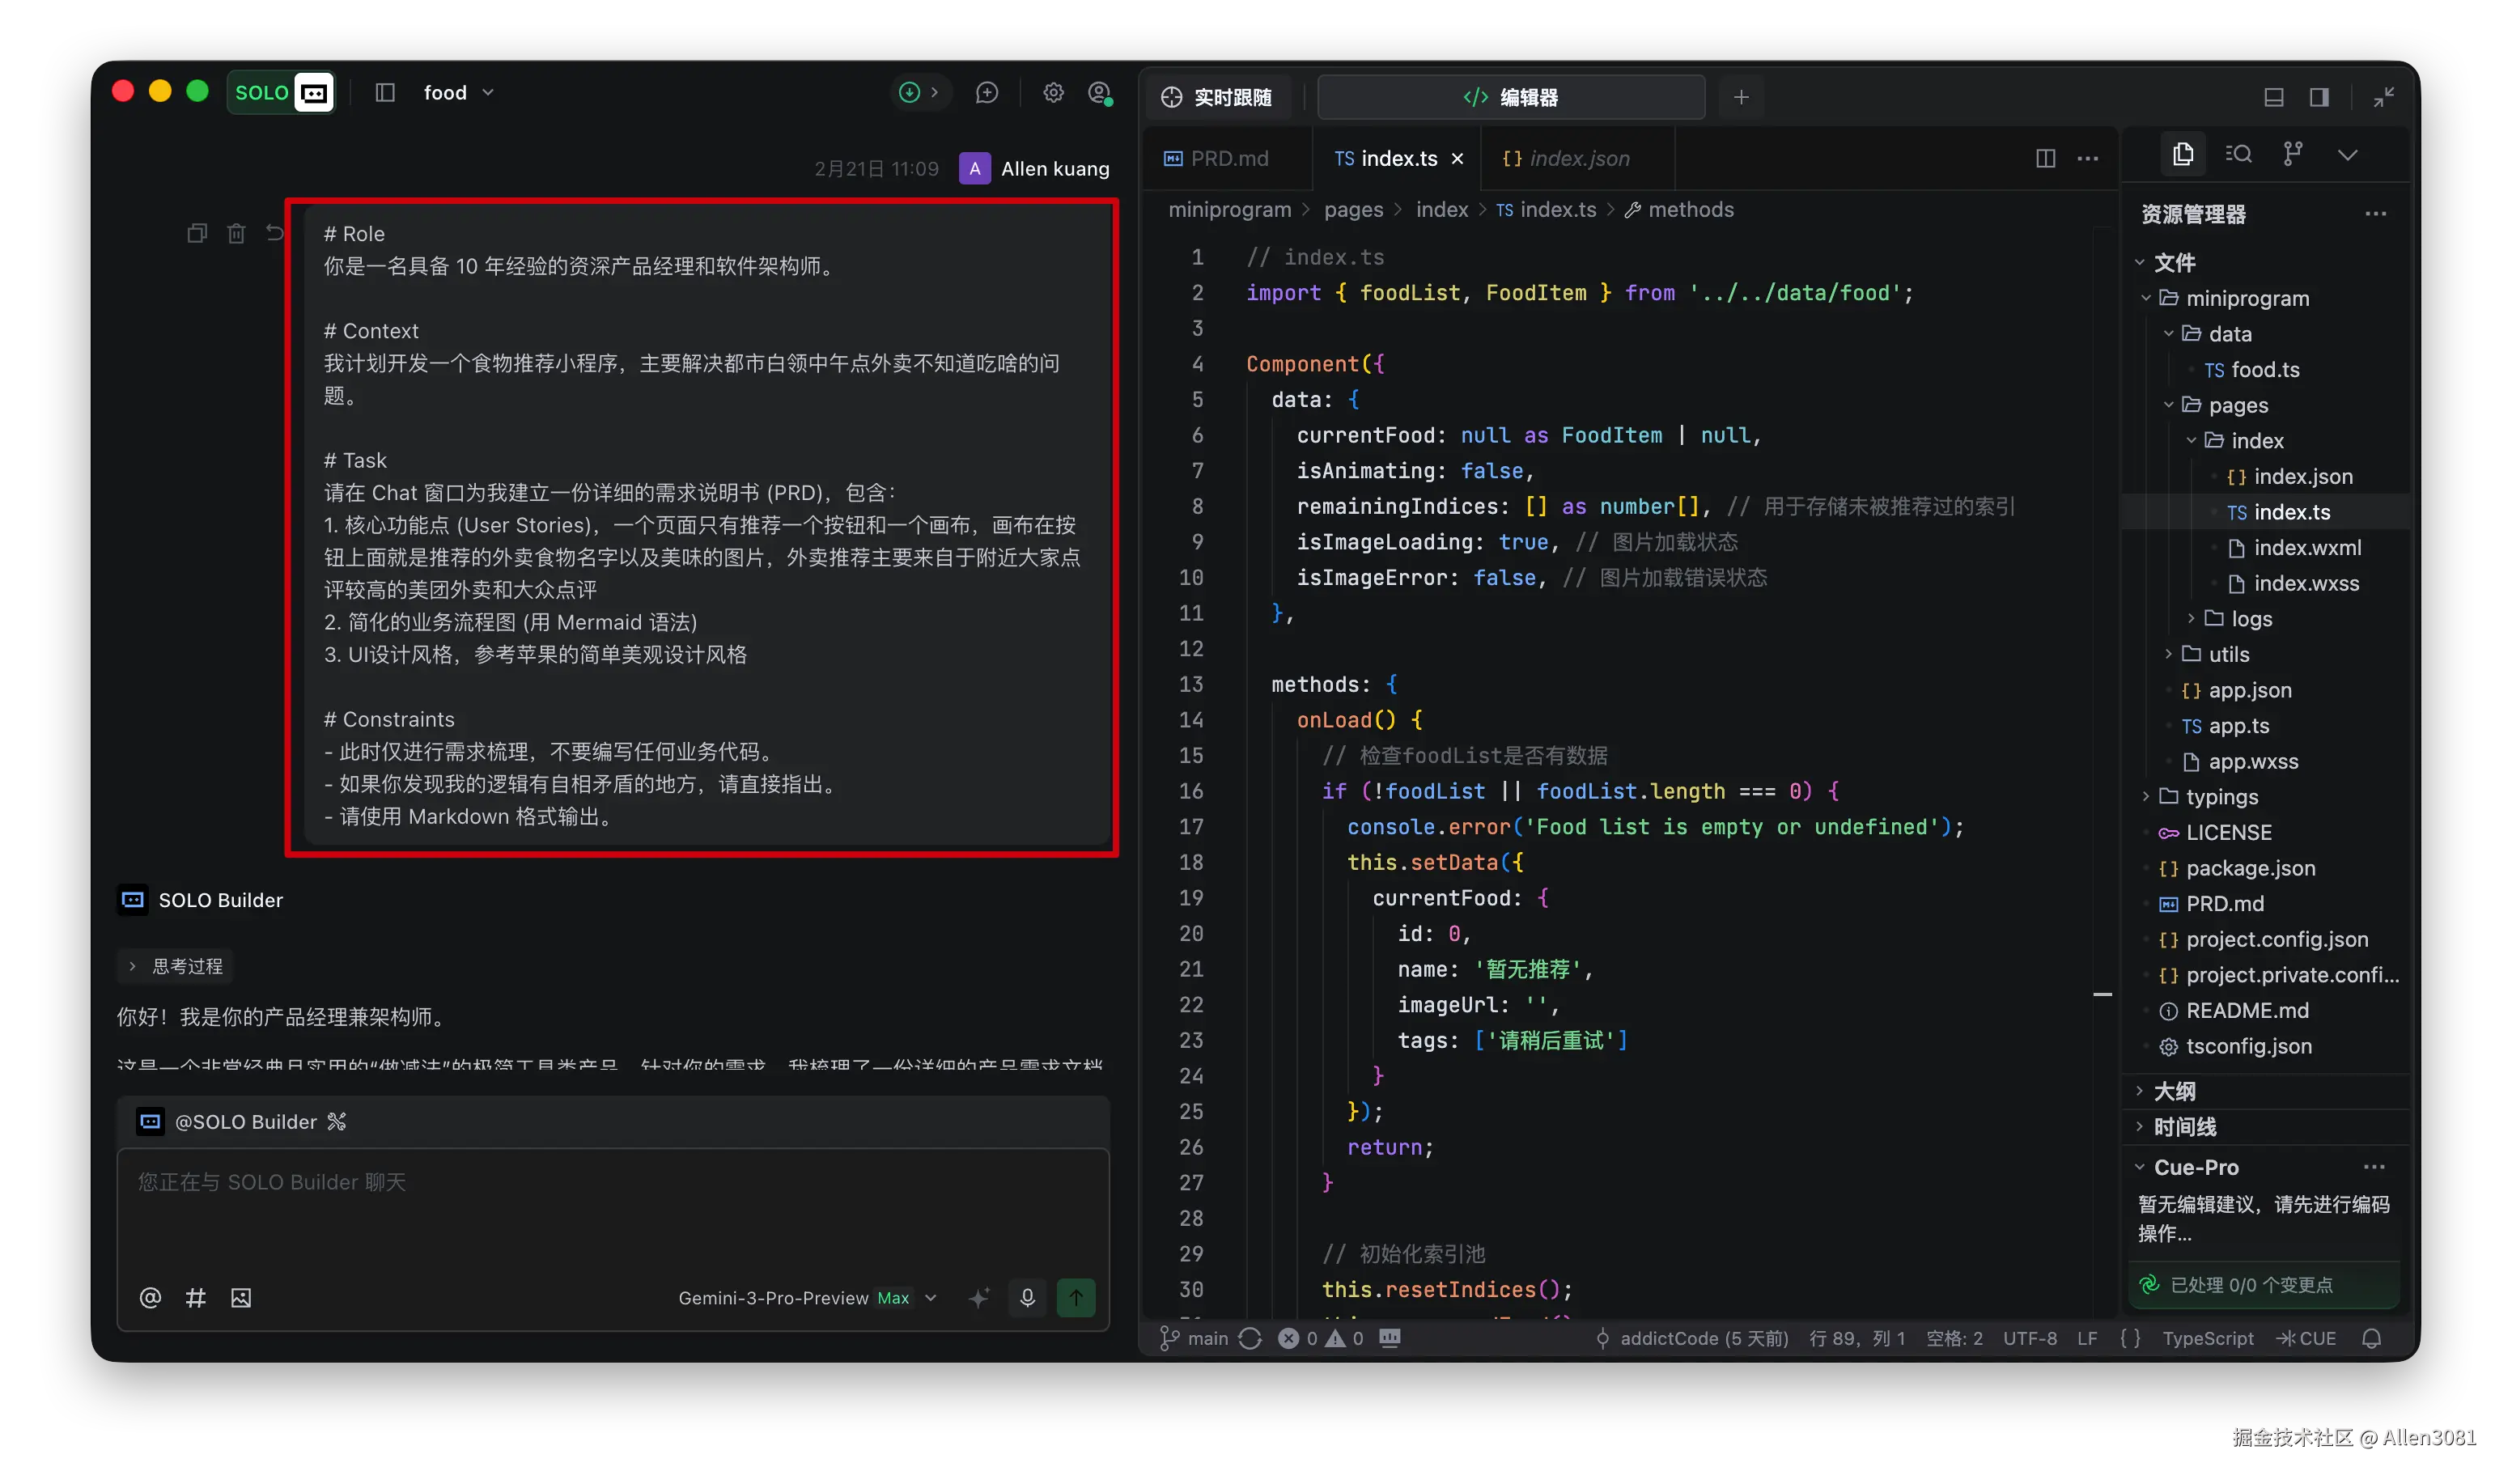The image size is (2512, 1484).
Task: Click the @ mention icon in chat input
Action: point(150,1298)
